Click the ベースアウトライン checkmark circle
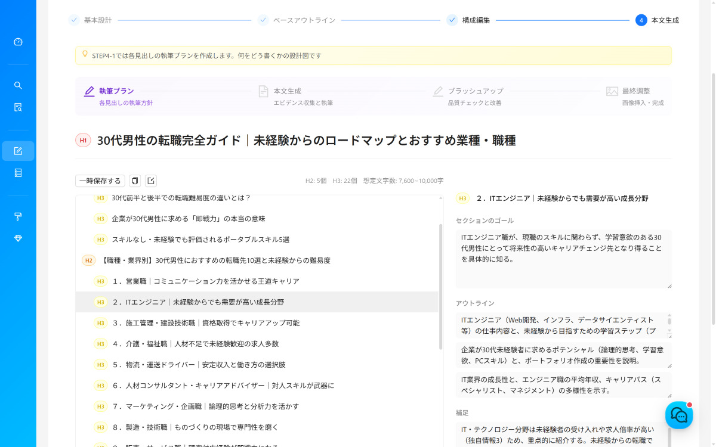The image size is (716, 447). coord(263,20)
